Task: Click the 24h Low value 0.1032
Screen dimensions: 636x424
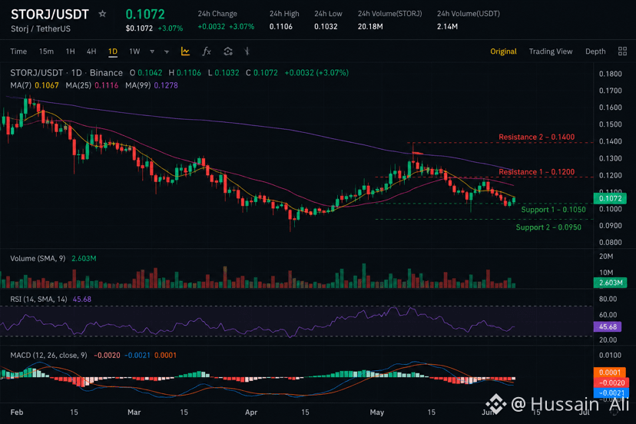Action: [x=326, y=27]
